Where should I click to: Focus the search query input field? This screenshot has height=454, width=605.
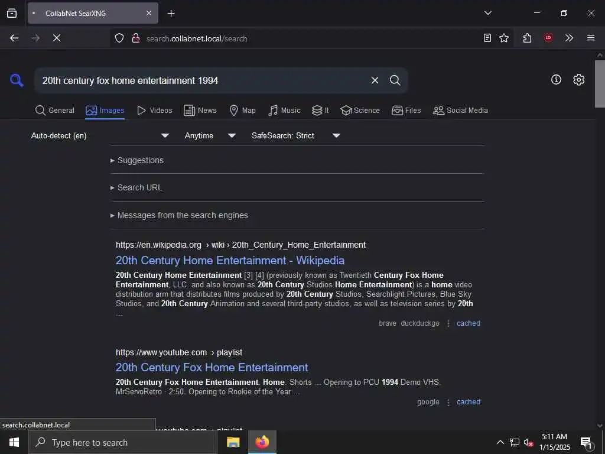click(203, 80)
